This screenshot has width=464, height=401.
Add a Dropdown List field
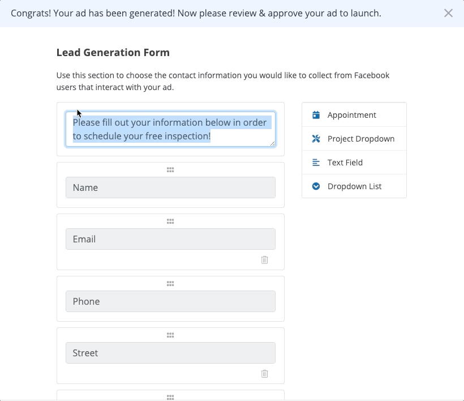point(354,186)
